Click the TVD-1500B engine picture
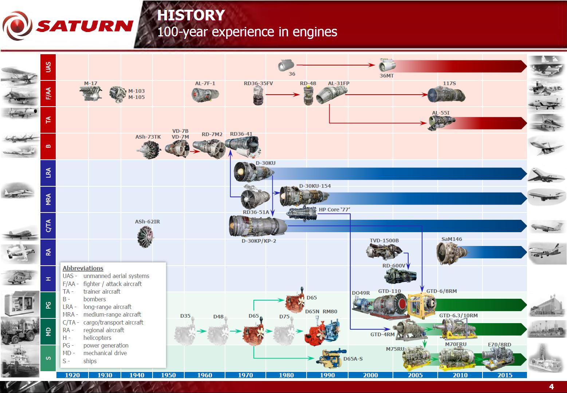 384,252
